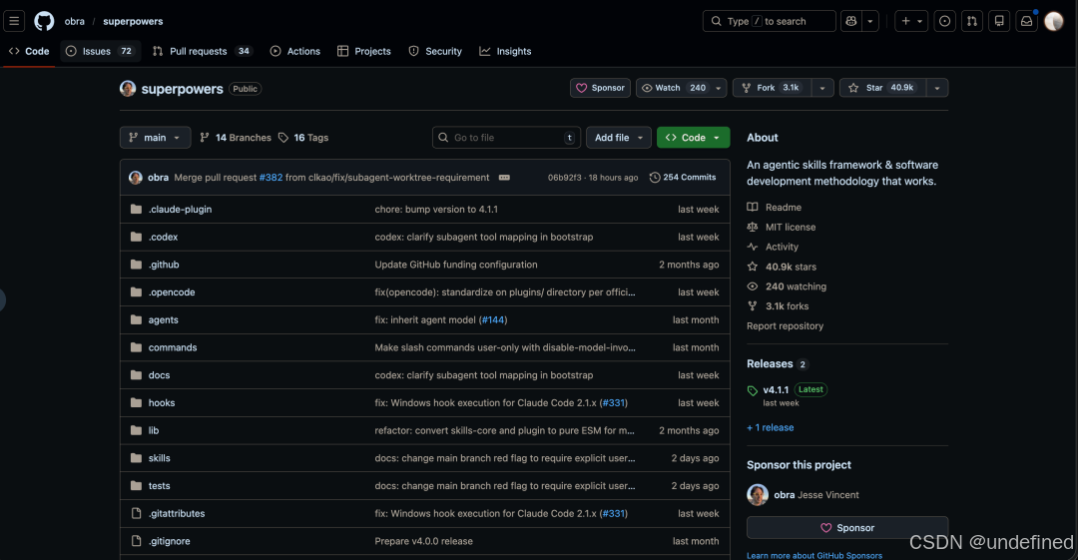1078x560 pixels.
Task: Star the superpowers repository
Action: (882, 88)
